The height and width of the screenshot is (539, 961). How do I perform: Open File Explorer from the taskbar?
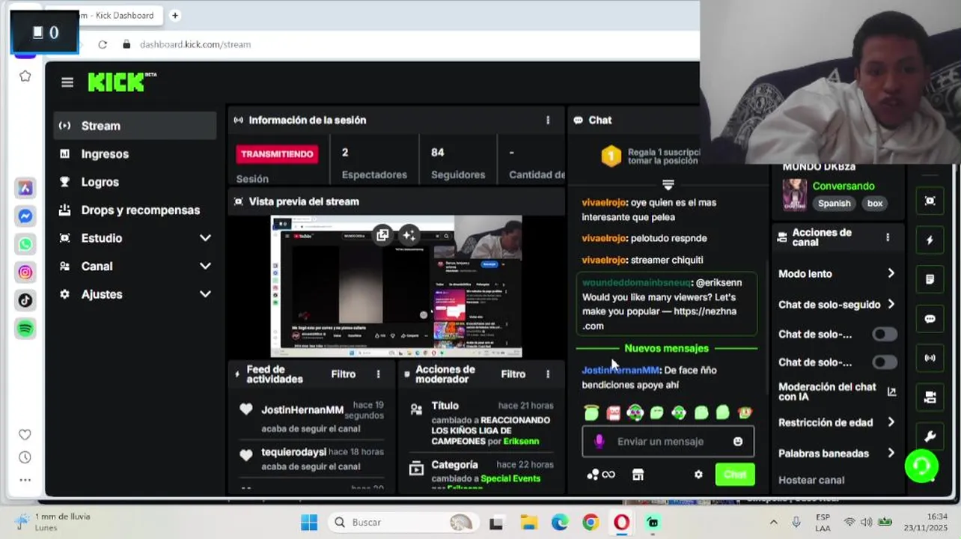coord(528,523)
